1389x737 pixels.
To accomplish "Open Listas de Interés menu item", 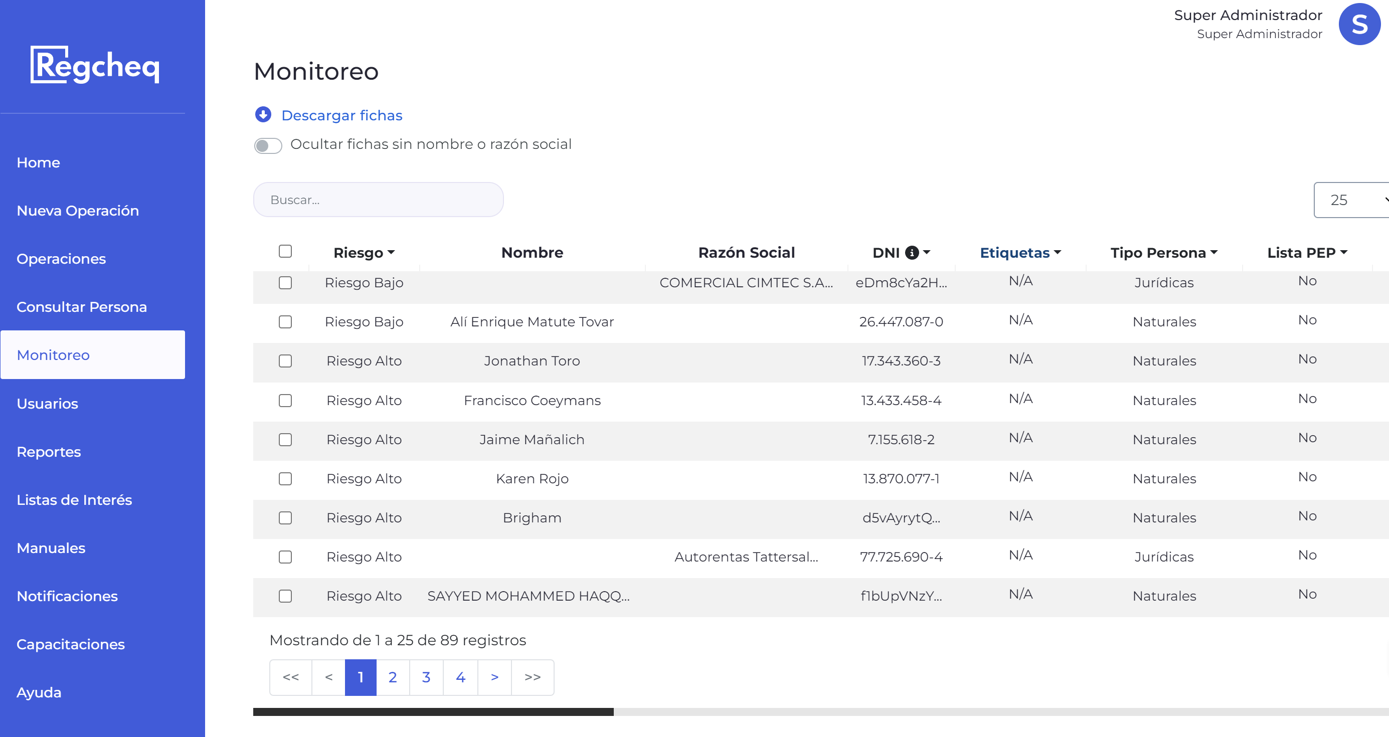I will [74, 500].
